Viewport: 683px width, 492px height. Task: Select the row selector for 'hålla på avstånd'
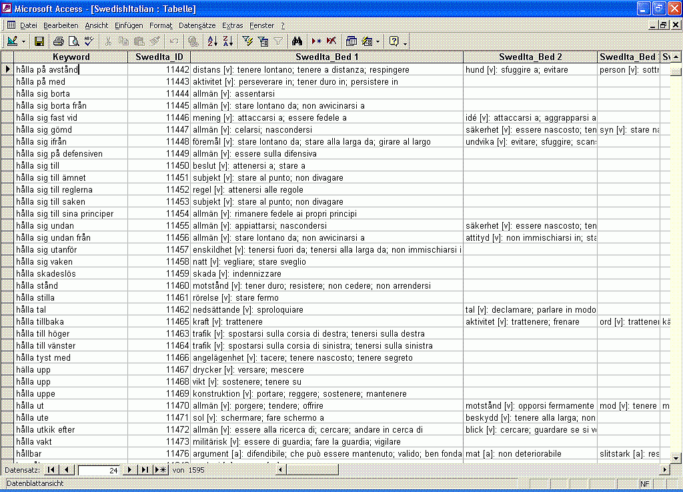7,69
